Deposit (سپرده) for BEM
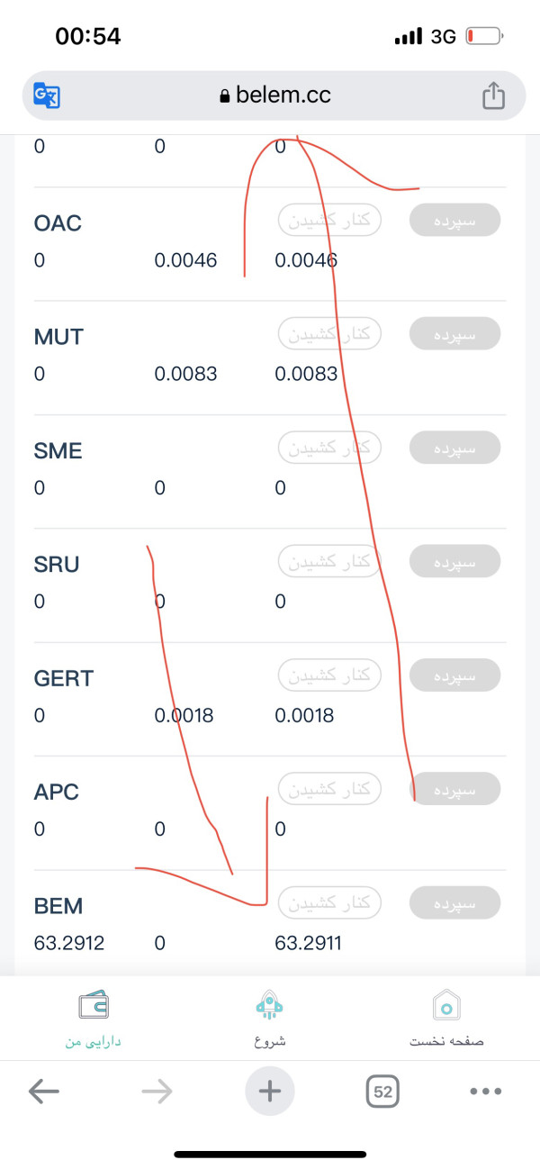 coord(454,902)
